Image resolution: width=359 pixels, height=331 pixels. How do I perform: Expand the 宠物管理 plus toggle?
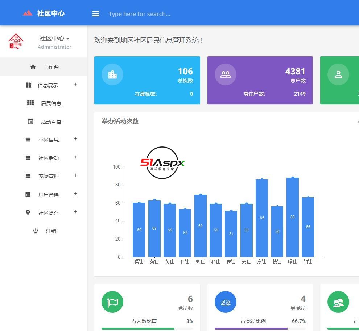(75, 175)
